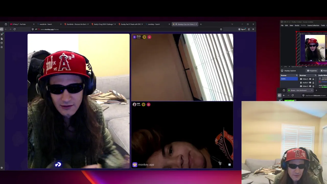Switch to Eventbrite - Discover the Best tab

pos(76,24)
